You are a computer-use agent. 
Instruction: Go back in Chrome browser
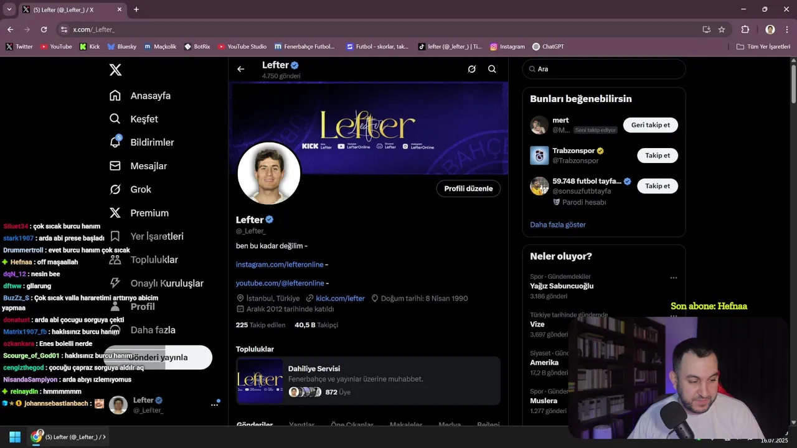tap(10, 29)
